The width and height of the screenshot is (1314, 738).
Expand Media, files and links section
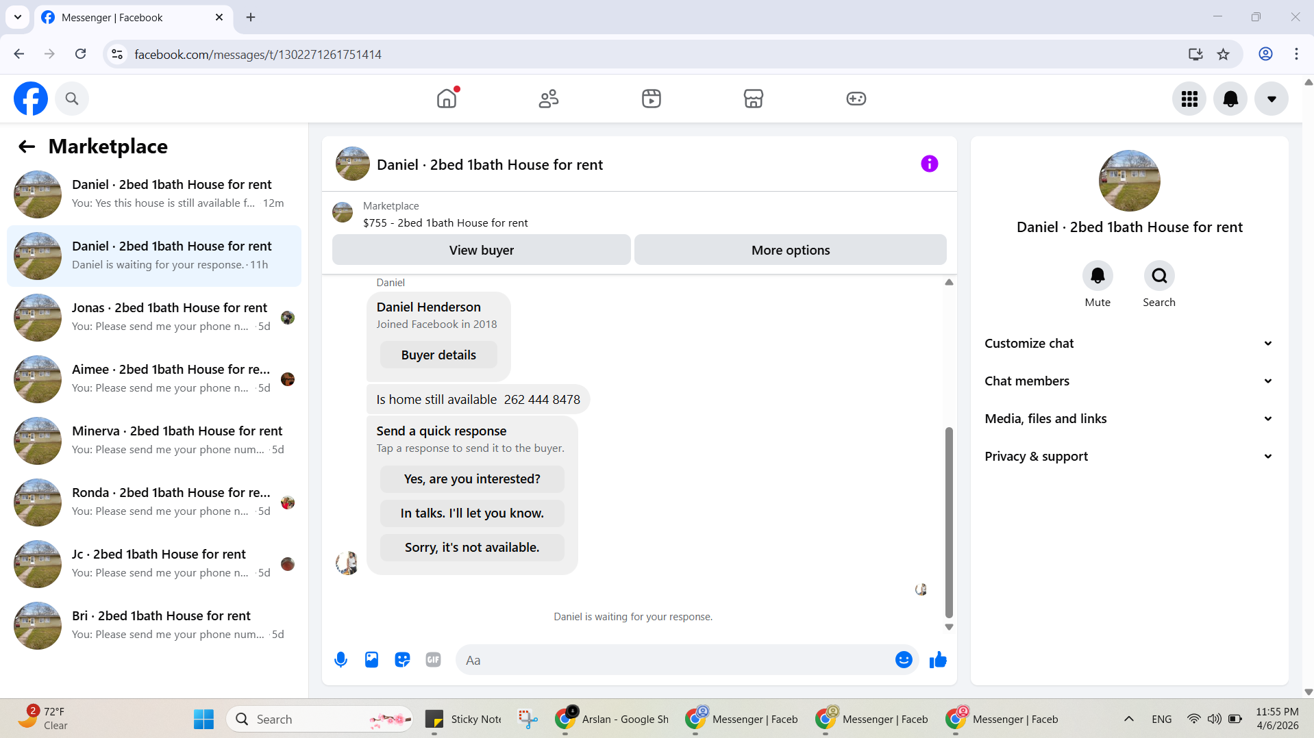pyautogui.click(x=1129, y=419)
